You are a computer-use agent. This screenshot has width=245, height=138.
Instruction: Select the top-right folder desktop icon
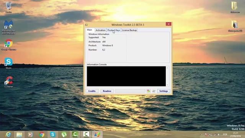(235, 7)
